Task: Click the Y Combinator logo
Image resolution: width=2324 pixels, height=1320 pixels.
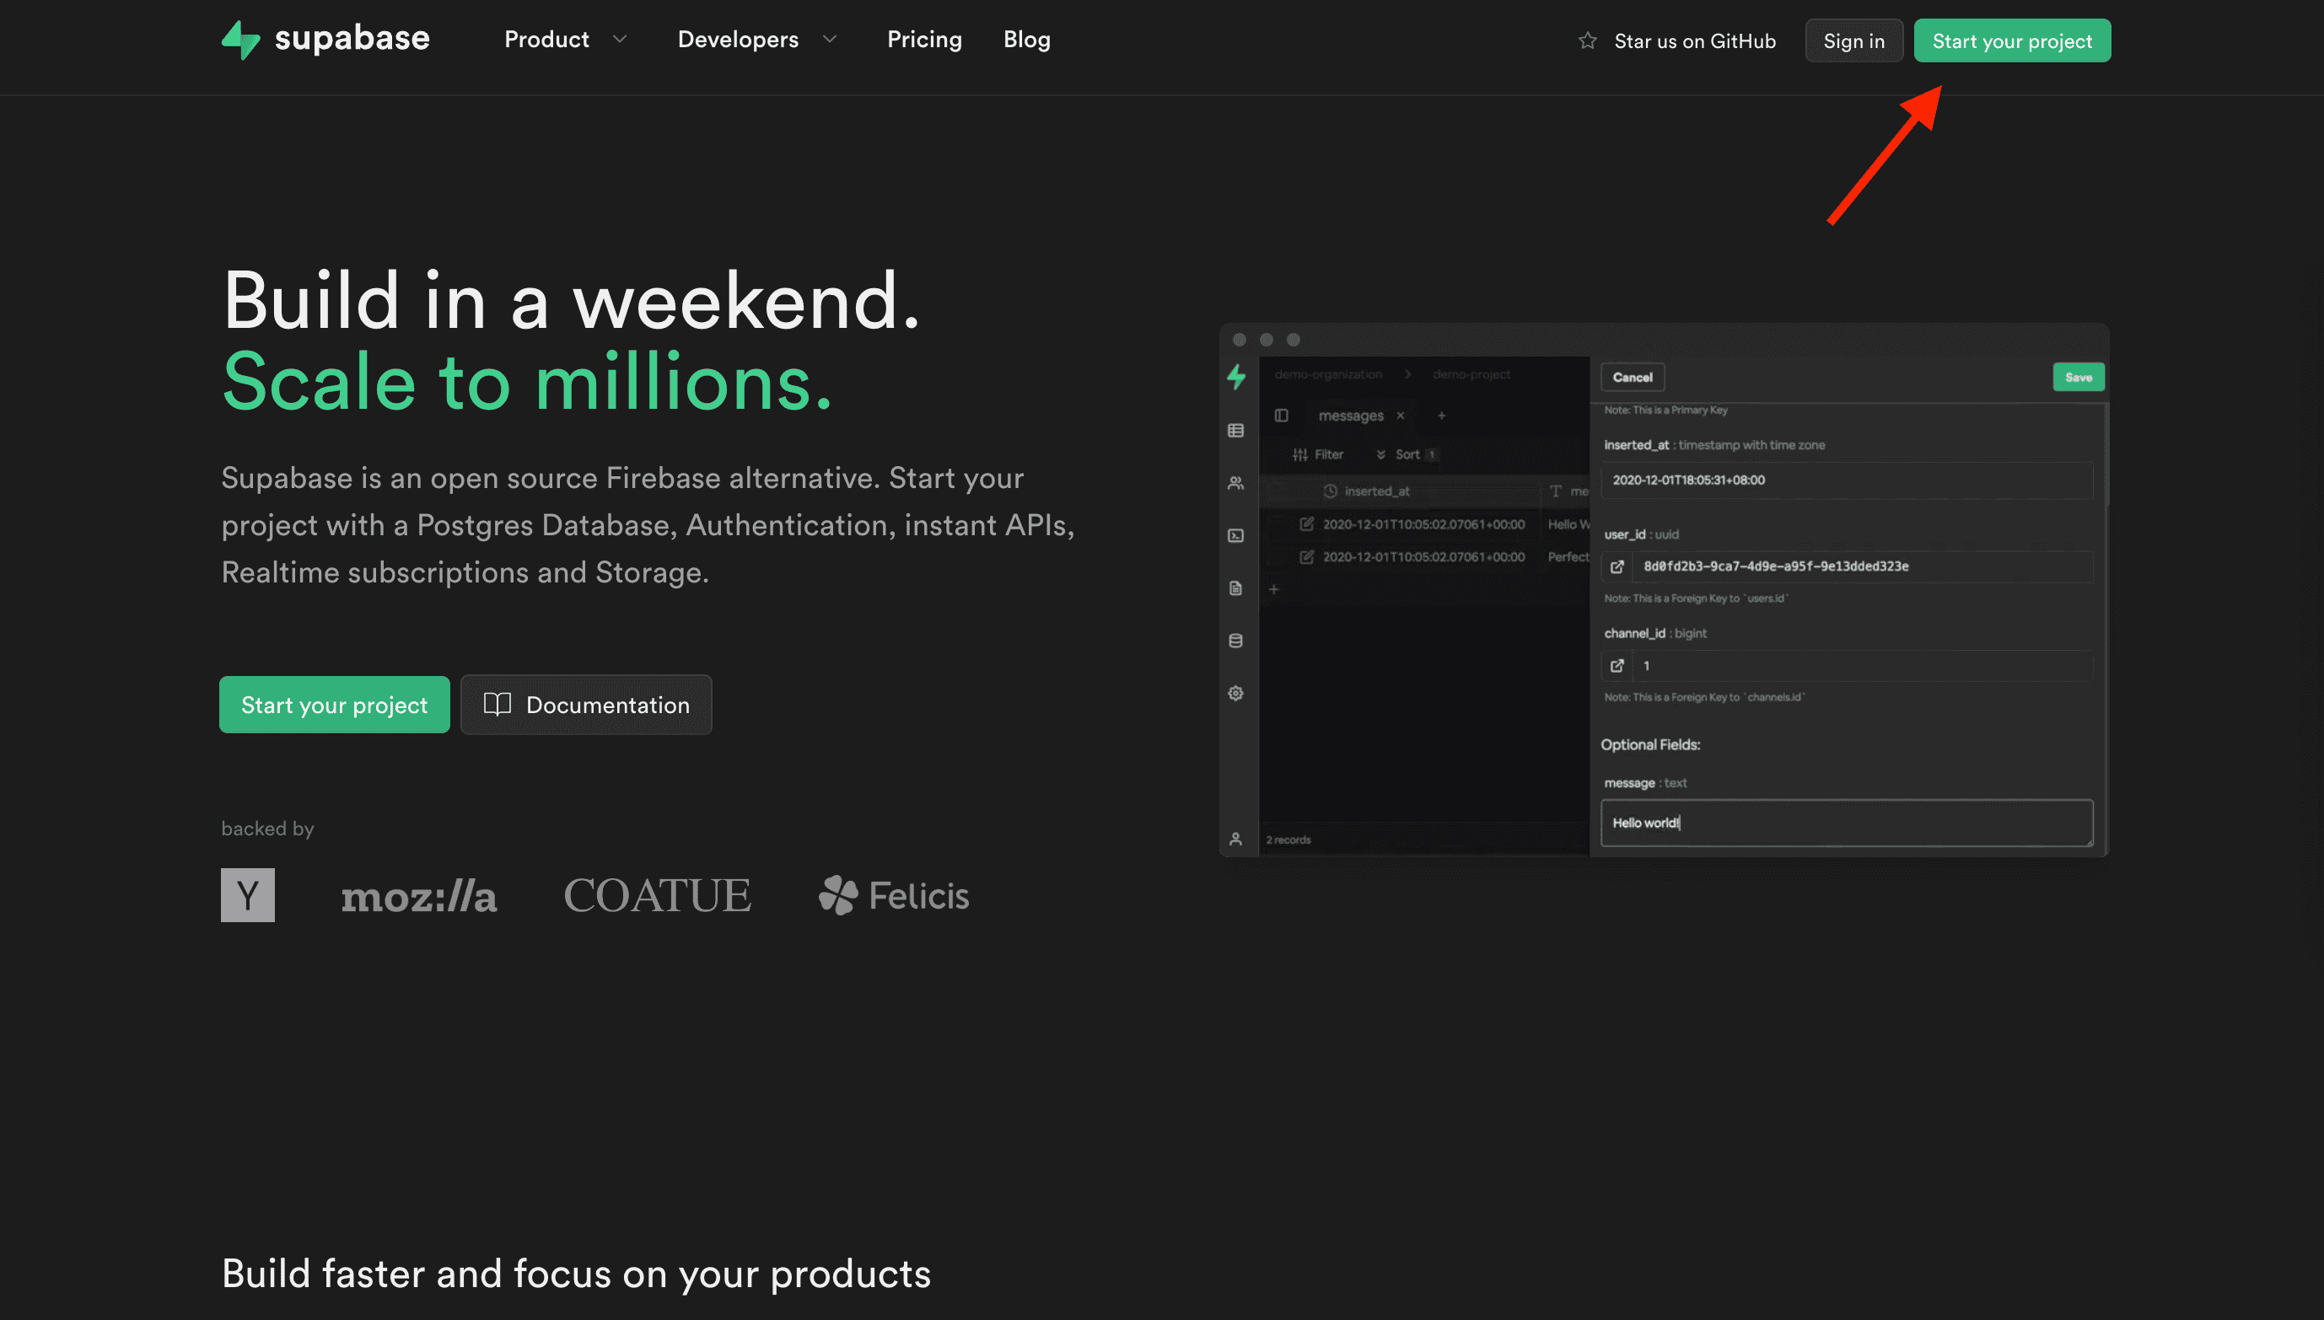Action: (x=248, y=895)
